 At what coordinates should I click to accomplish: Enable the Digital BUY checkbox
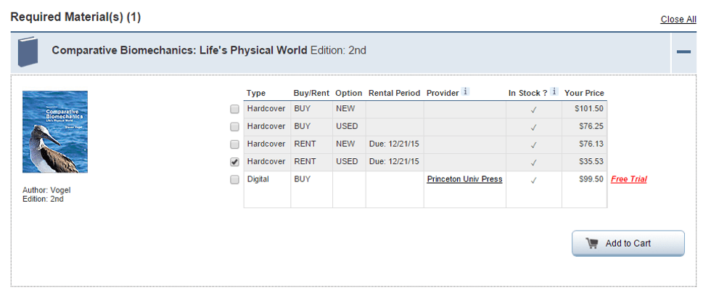(234, 179)
